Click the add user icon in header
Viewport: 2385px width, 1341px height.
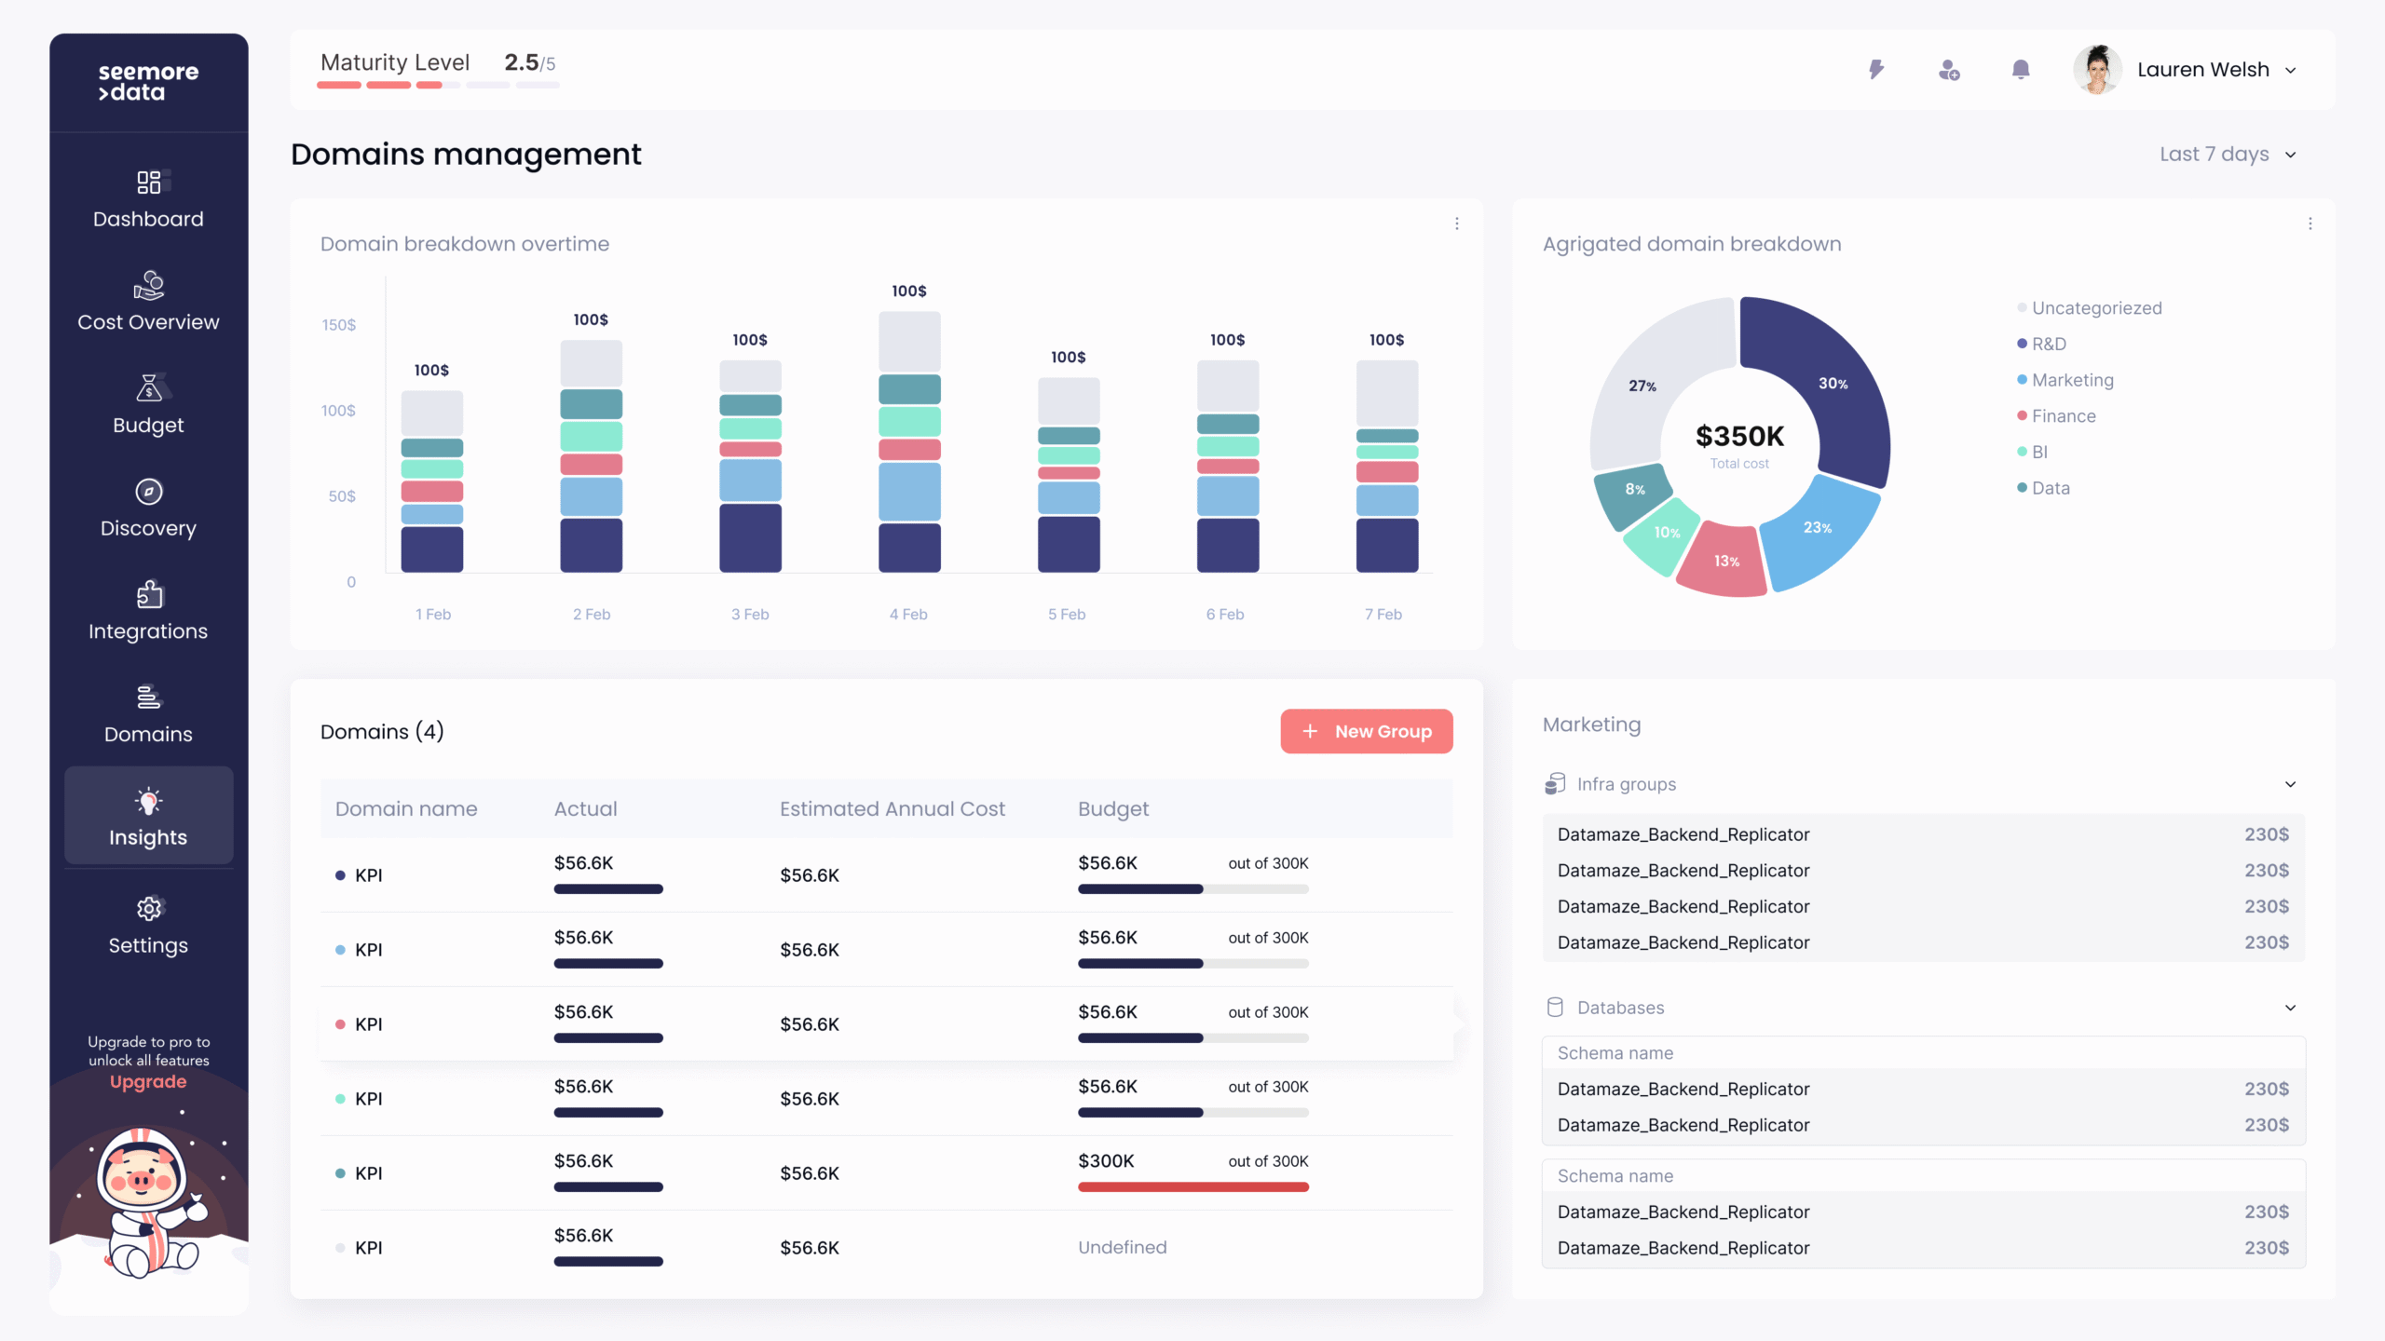tap(1948, 70)
